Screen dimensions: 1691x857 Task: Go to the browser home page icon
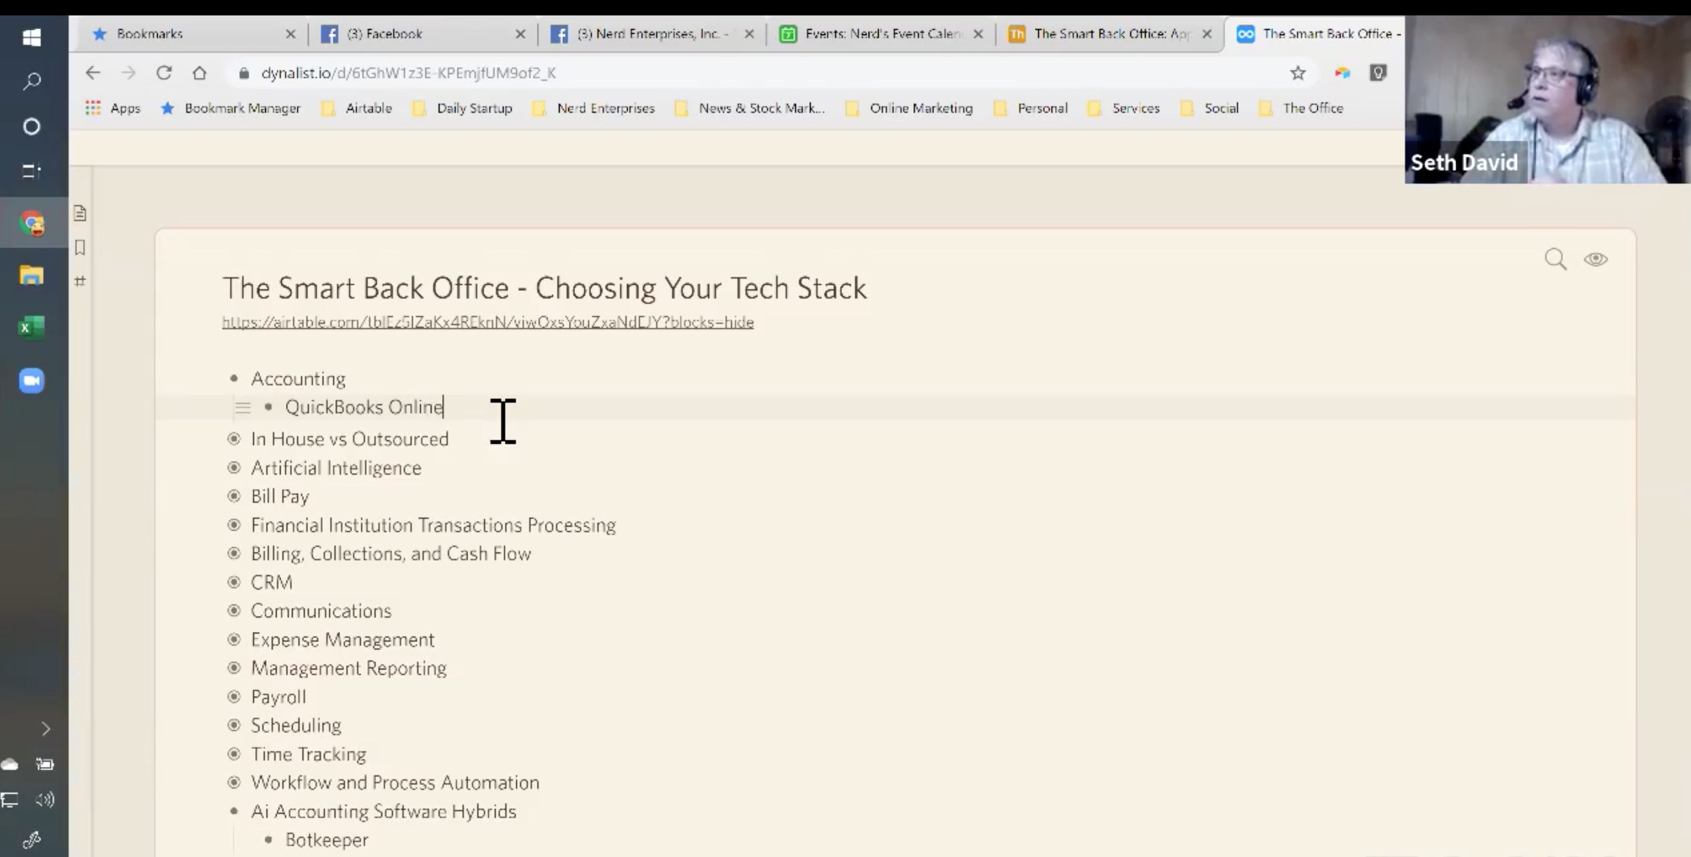coord(199,73)
